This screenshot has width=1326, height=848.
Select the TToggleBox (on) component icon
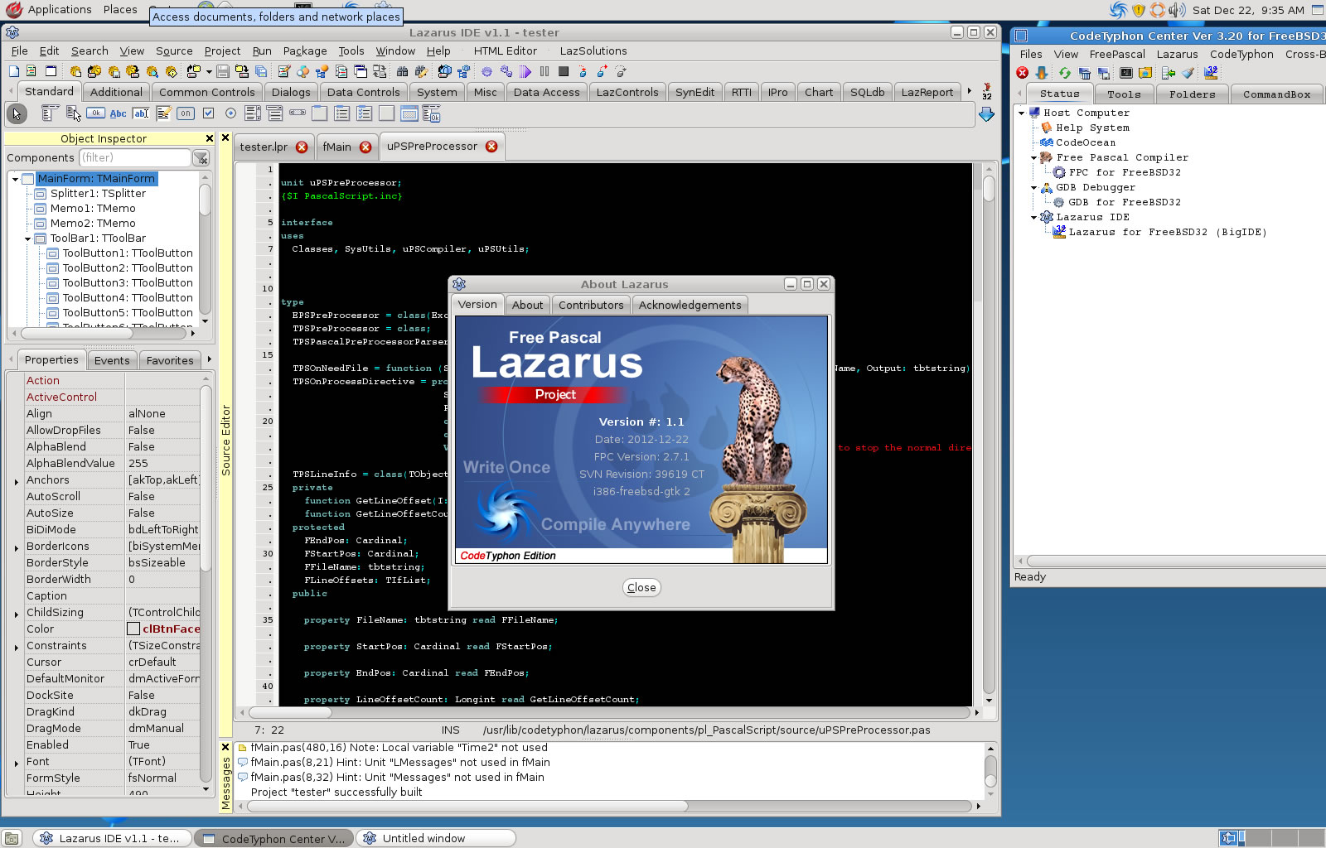click(186, 113)
